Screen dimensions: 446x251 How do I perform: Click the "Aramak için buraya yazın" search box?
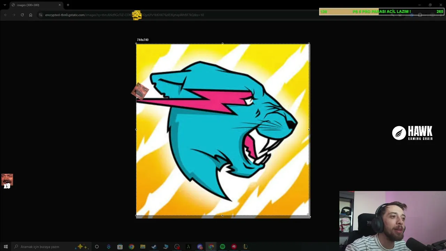click(x=51, y=247)
